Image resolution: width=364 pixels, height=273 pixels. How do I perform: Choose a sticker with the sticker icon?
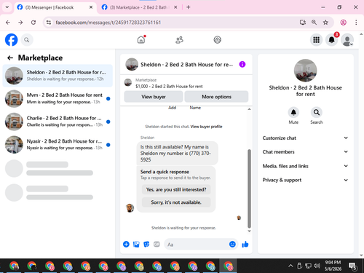coord(146,244)
